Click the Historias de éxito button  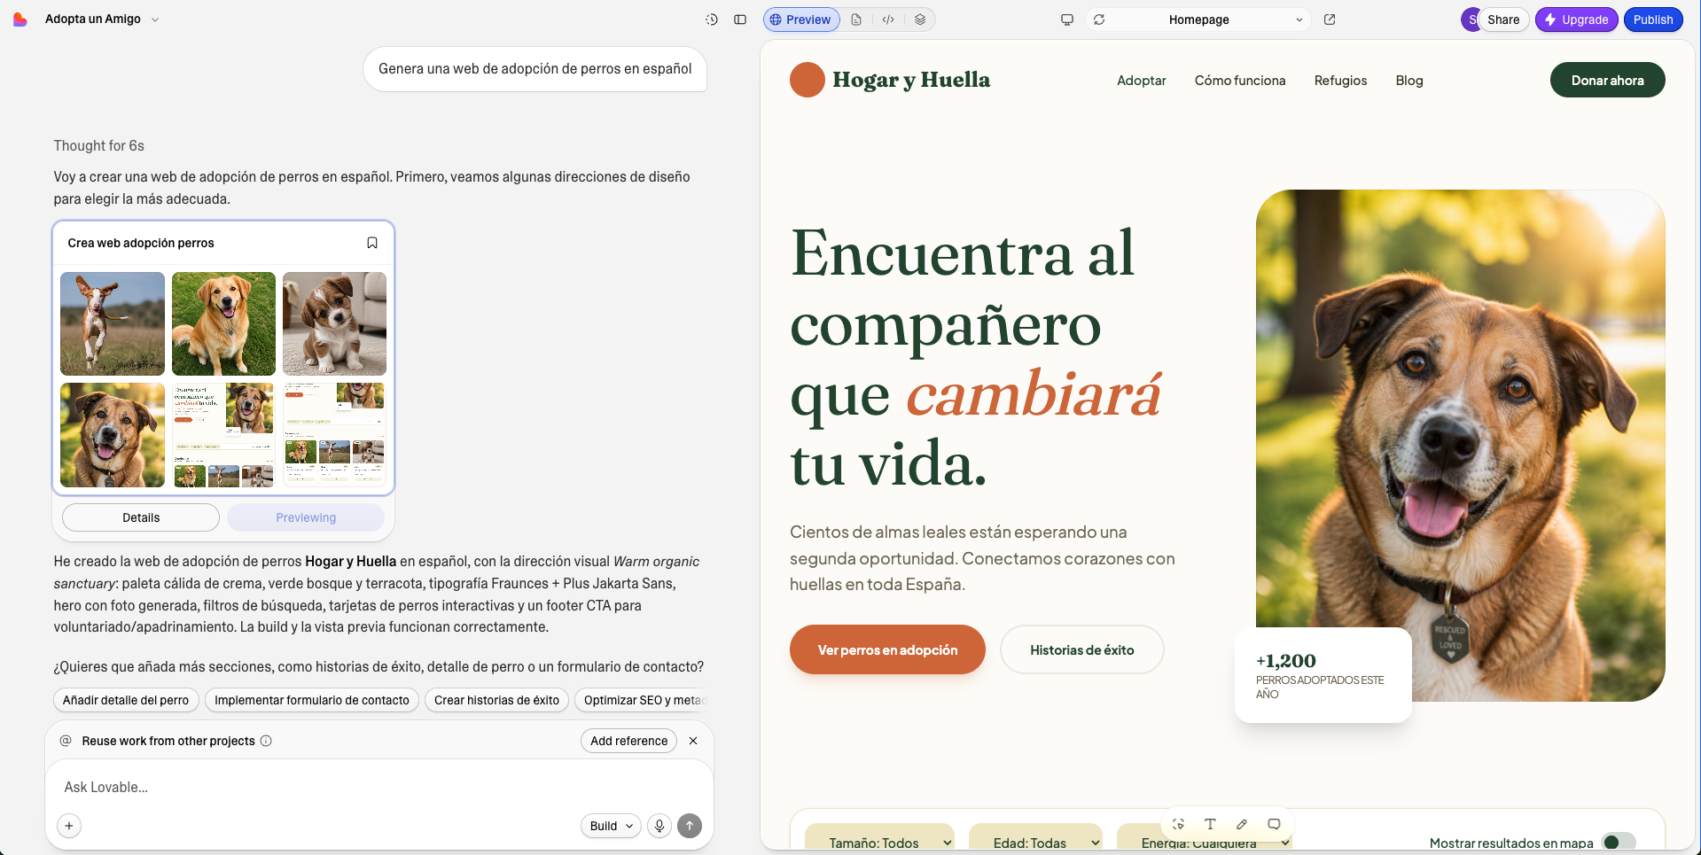(1081, 649)
